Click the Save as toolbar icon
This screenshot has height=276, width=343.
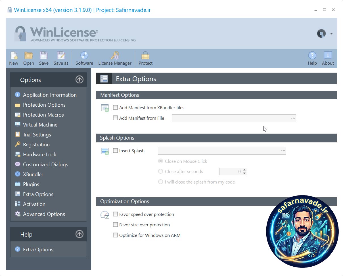pos(61,55)
